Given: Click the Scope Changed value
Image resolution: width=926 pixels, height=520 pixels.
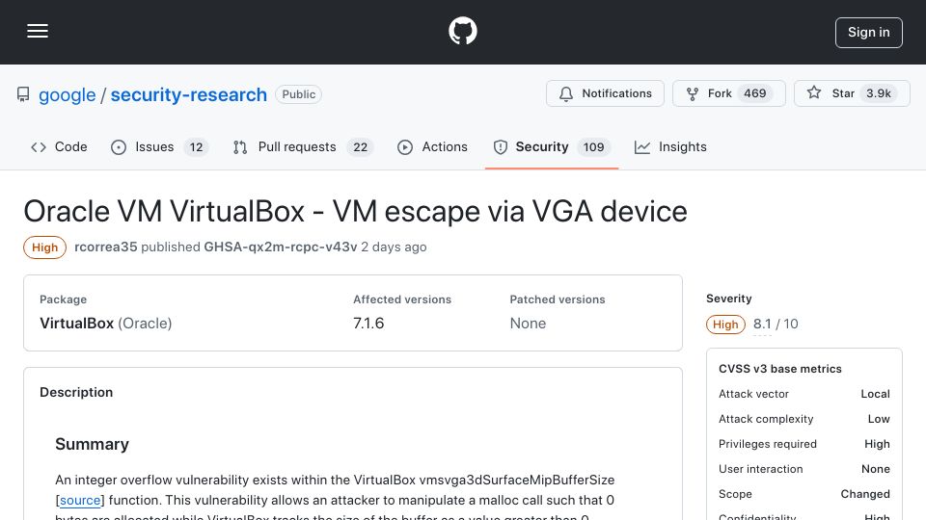Looking at the screenshot, I should 865,494.
